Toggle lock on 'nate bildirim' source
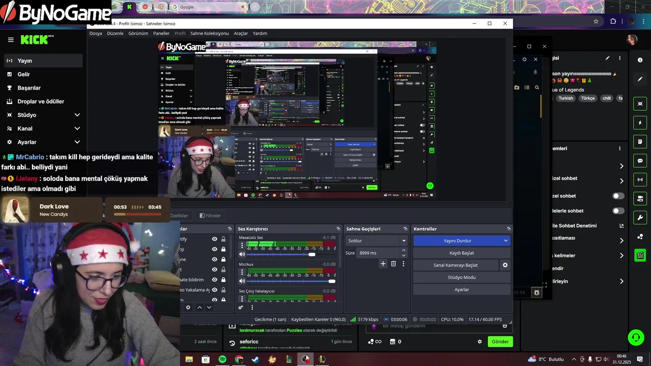The height and width of the screenshot is (366, 651). tap(223, 280)
